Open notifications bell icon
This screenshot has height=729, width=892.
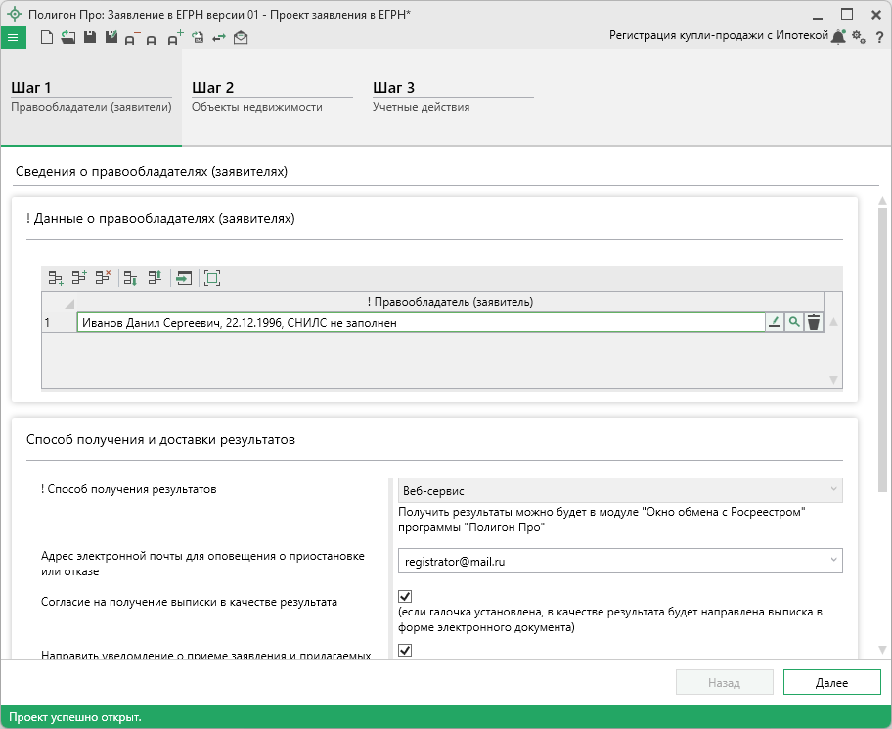(837, 36)
